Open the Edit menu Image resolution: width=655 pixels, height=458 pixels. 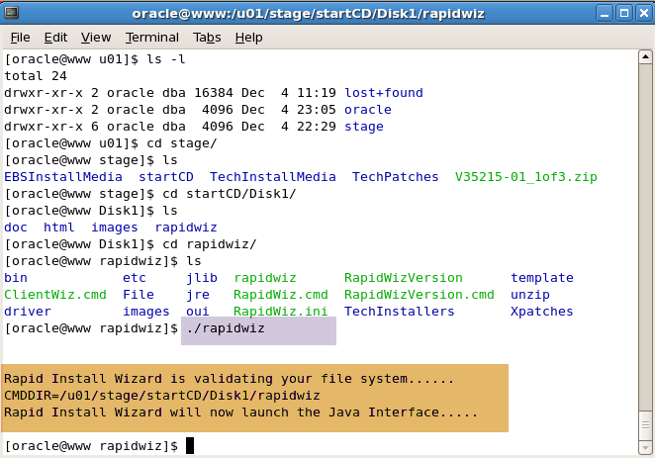pos(55,38)
